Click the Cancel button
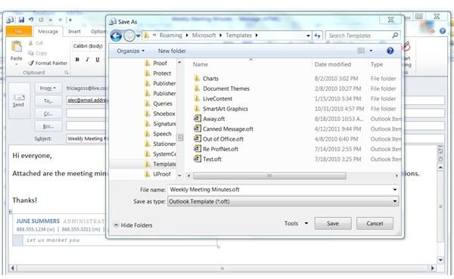The width and height of the screenshot is (454, 279). click(375, 224)
